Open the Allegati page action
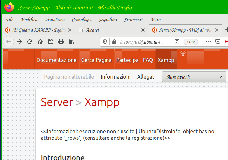 146,77
